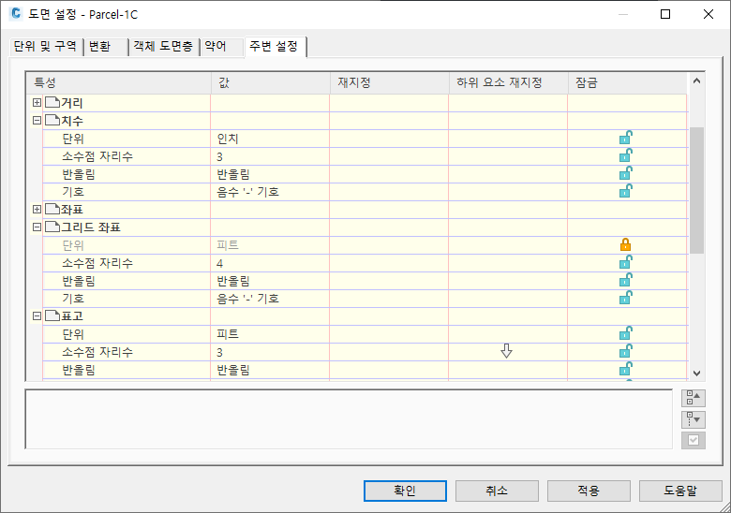Collapse the 치수 category
This screenshot has height=513, width=731.
click(37, 121)
